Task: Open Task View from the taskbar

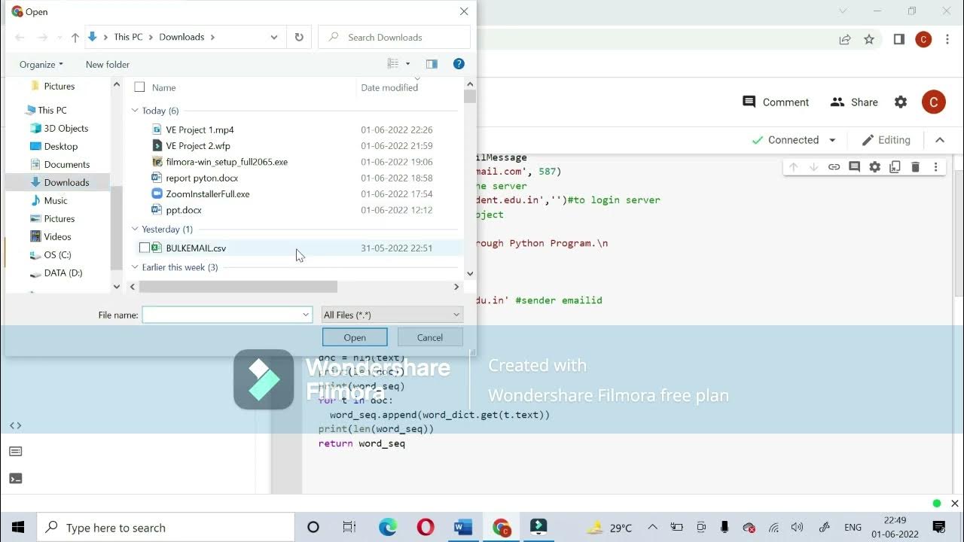Action: point(349,527)
